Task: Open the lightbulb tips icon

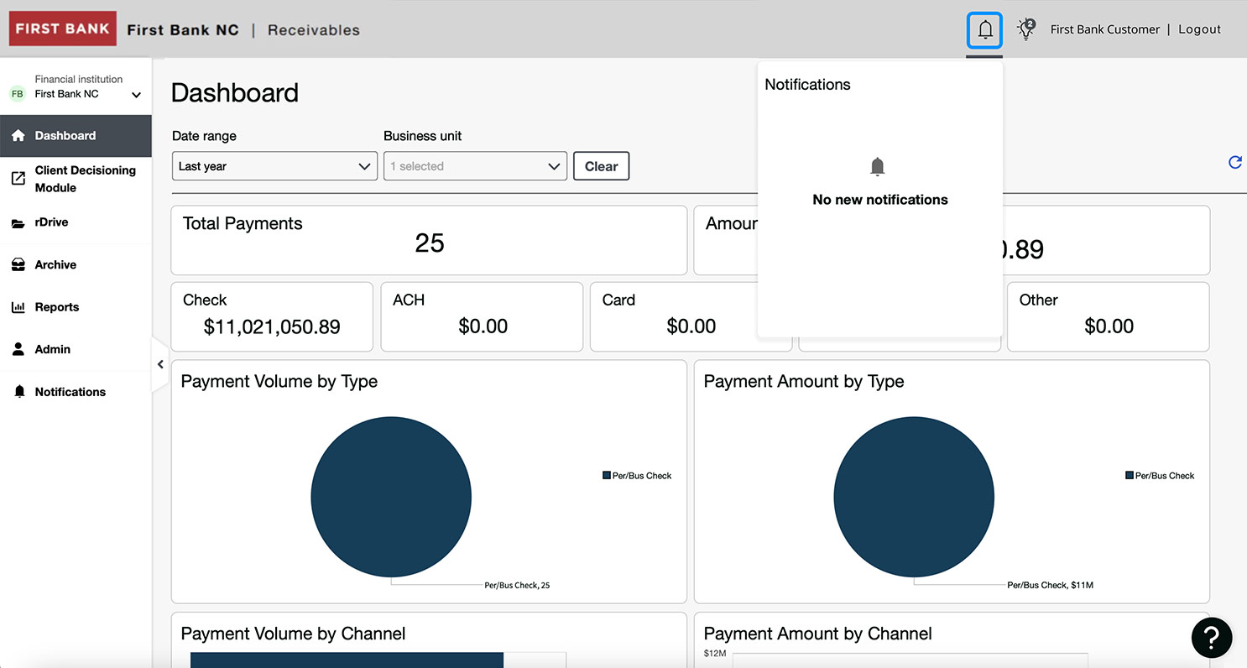Action: click(1025, 29)
